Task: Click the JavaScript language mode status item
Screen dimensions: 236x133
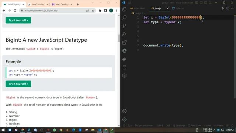Action: pyautogui.click(x=179, y=126)
